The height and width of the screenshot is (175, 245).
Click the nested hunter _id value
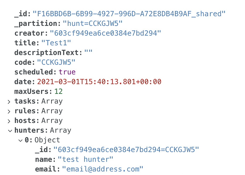click(126, 150)
